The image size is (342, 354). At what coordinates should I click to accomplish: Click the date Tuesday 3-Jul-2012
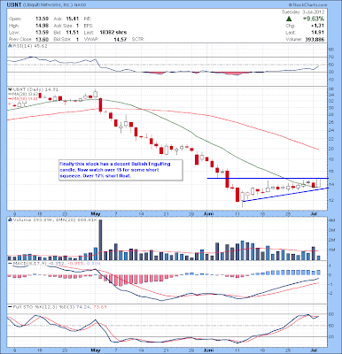(303, 12)
